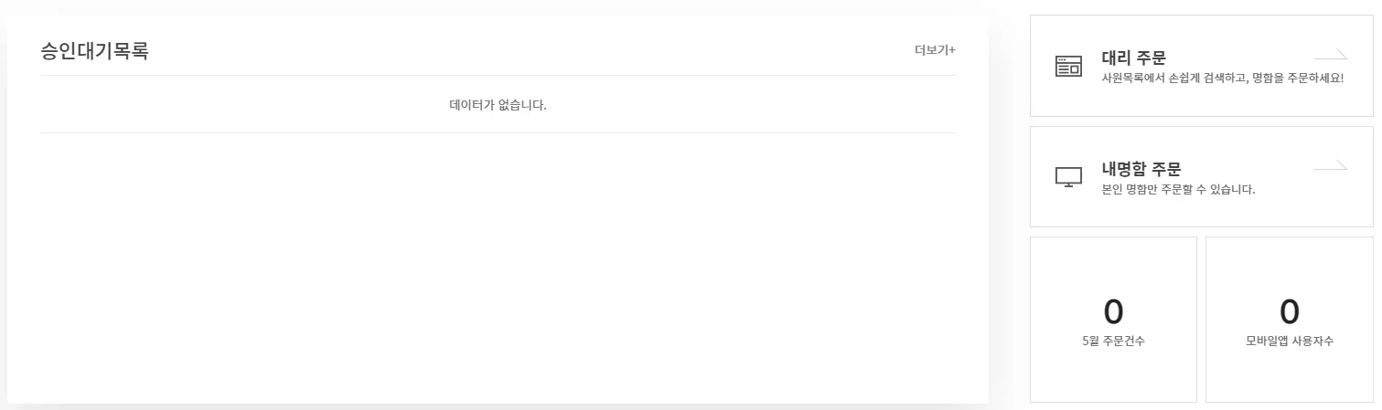Screen dimensions: 1382x410
Task: Click 본인 명함만 주문할 수 있습니다 text
Action: (1178, 190)
